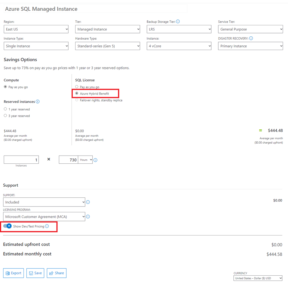Open Show Dev/Test Pricing info icon
Viewport: 290px width, 287px height.
pos(47,226)
